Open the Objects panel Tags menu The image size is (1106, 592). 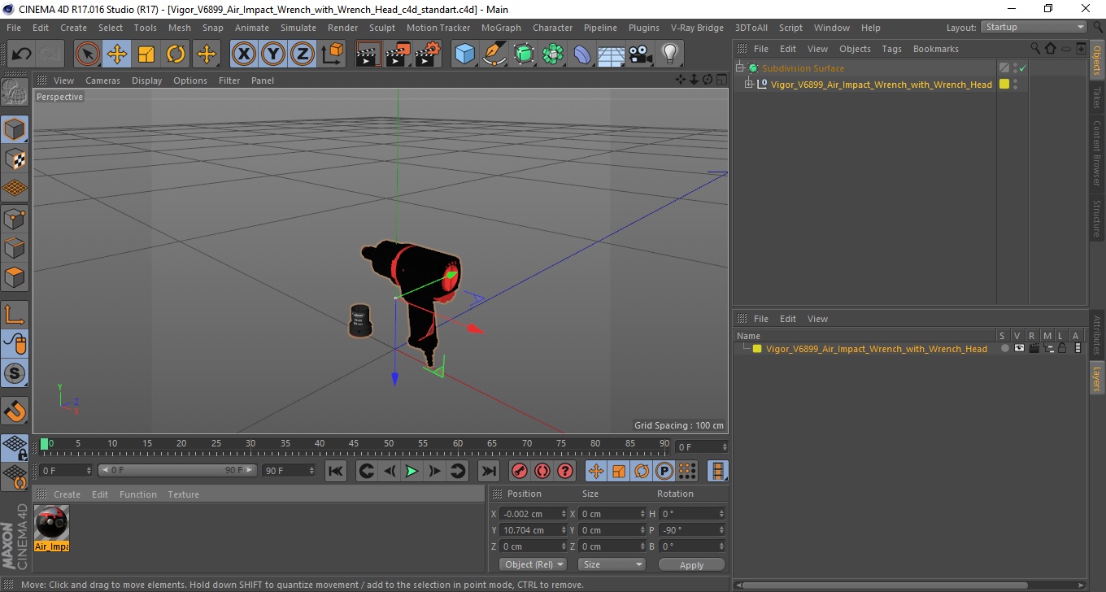[891, 49]
